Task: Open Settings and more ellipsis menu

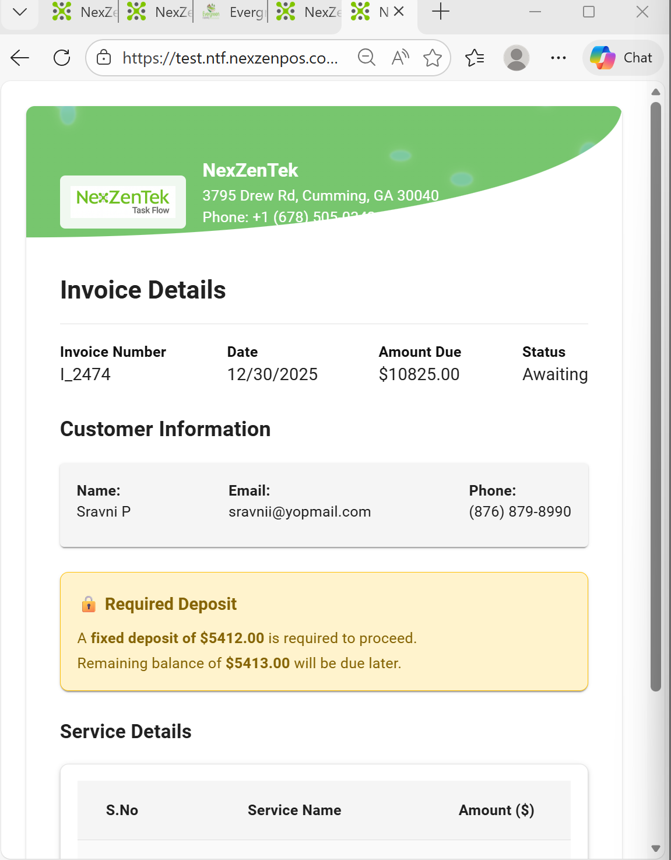Action: [x=558, y=58]
